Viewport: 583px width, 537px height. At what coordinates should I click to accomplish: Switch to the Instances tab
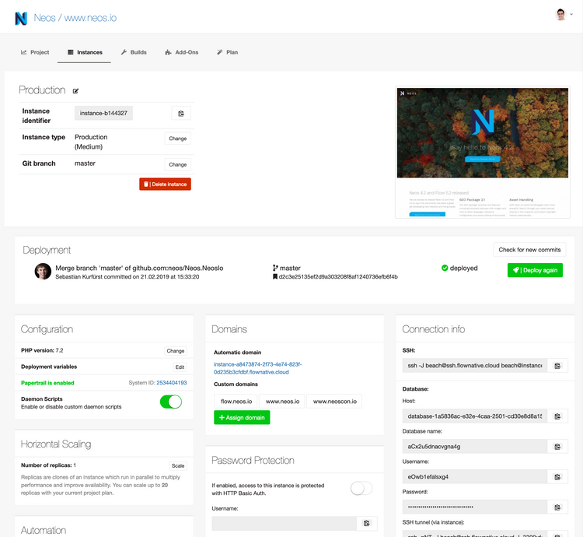click(85, 52)
